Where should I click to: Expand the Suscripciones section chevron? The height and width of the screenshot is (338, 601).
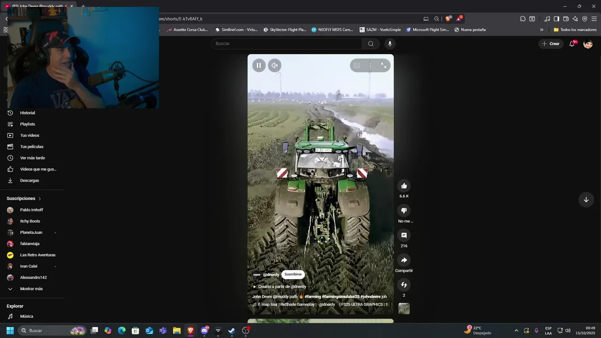coord(40,199)
